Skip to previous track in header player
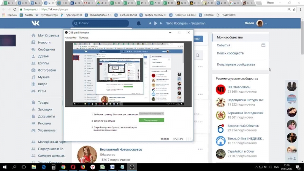 click(150, 23)
